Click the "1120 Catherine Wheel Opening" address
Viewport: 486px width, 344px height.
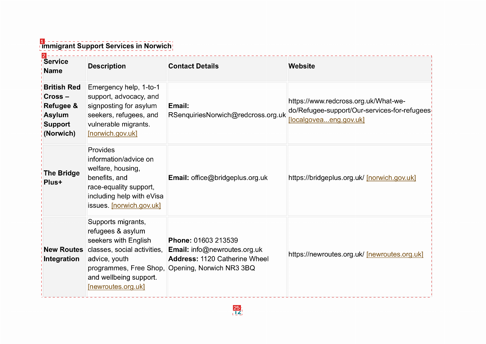coord(218,263)
